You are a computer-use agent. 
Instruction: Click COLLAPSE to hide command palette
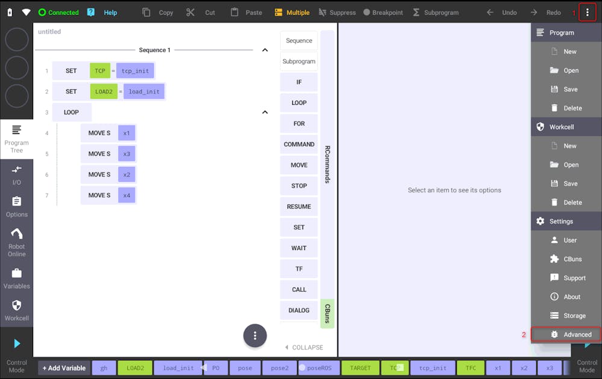click(x=304, y=348)
